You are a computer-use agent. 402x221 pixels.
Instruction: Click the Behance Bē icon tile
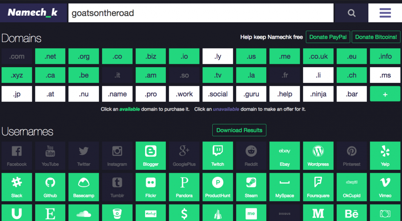click(x=352, y=213)
